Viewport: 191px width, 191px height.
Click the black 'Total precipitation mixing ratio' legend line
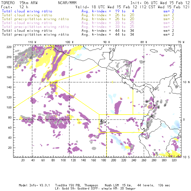tap(35, 35)
